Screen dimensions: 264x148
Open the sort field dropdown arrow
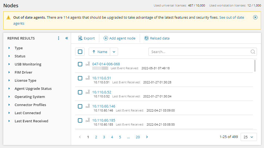(x=114, y=52)
